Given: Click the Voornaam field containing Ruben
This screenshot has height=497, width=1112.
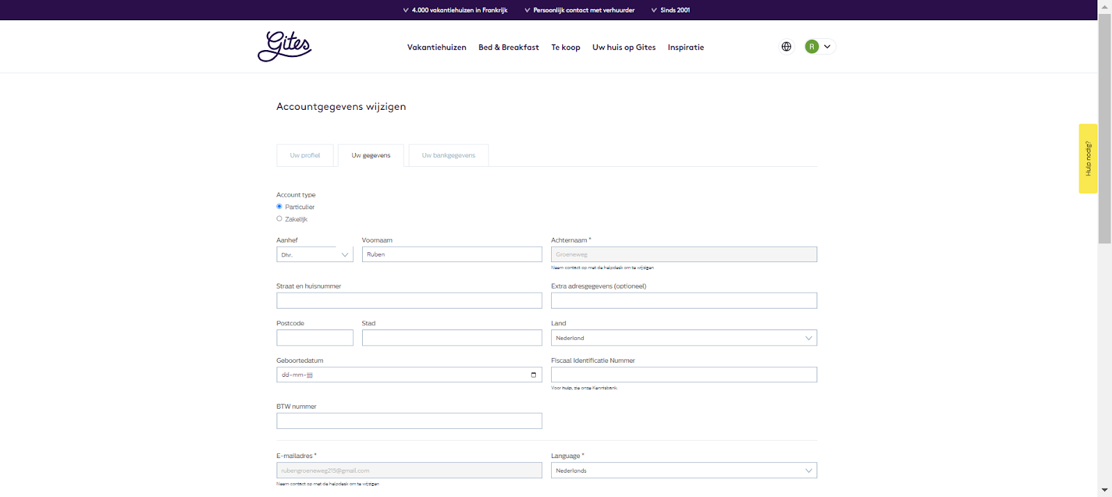Looking at the screenshot, I should (x=452, y=254).
